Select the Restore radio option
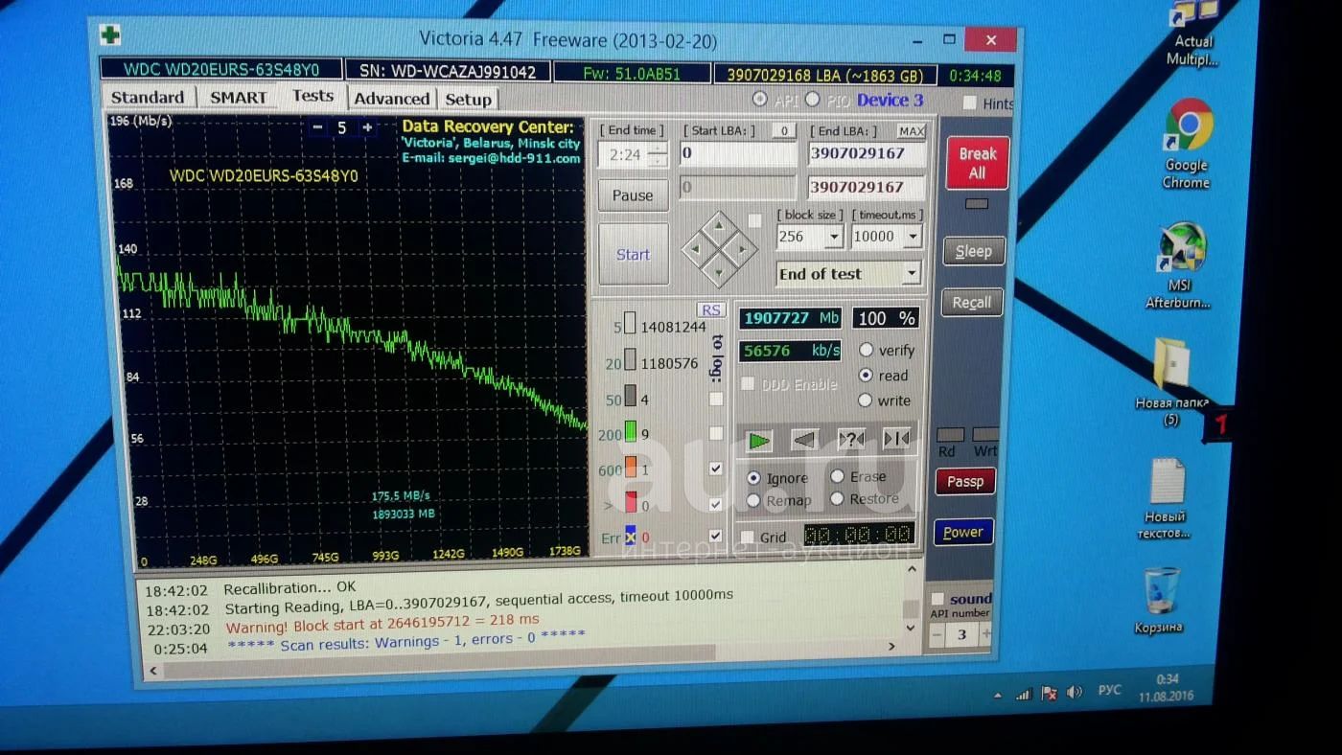The image size is (1342, 755). [x=837, y=498]
